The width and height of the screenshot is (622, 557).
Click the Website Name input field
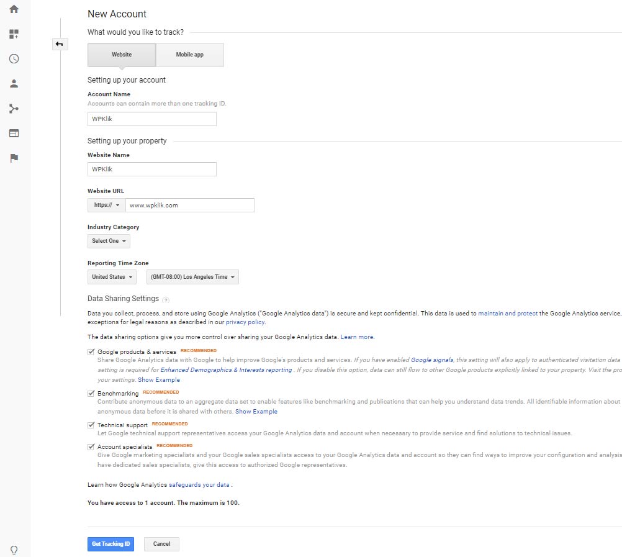pos(152,170)
